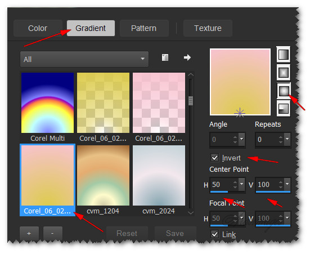Click the right arrow more options icon
This screenshot has height=254, width=310.
[187, 57]
